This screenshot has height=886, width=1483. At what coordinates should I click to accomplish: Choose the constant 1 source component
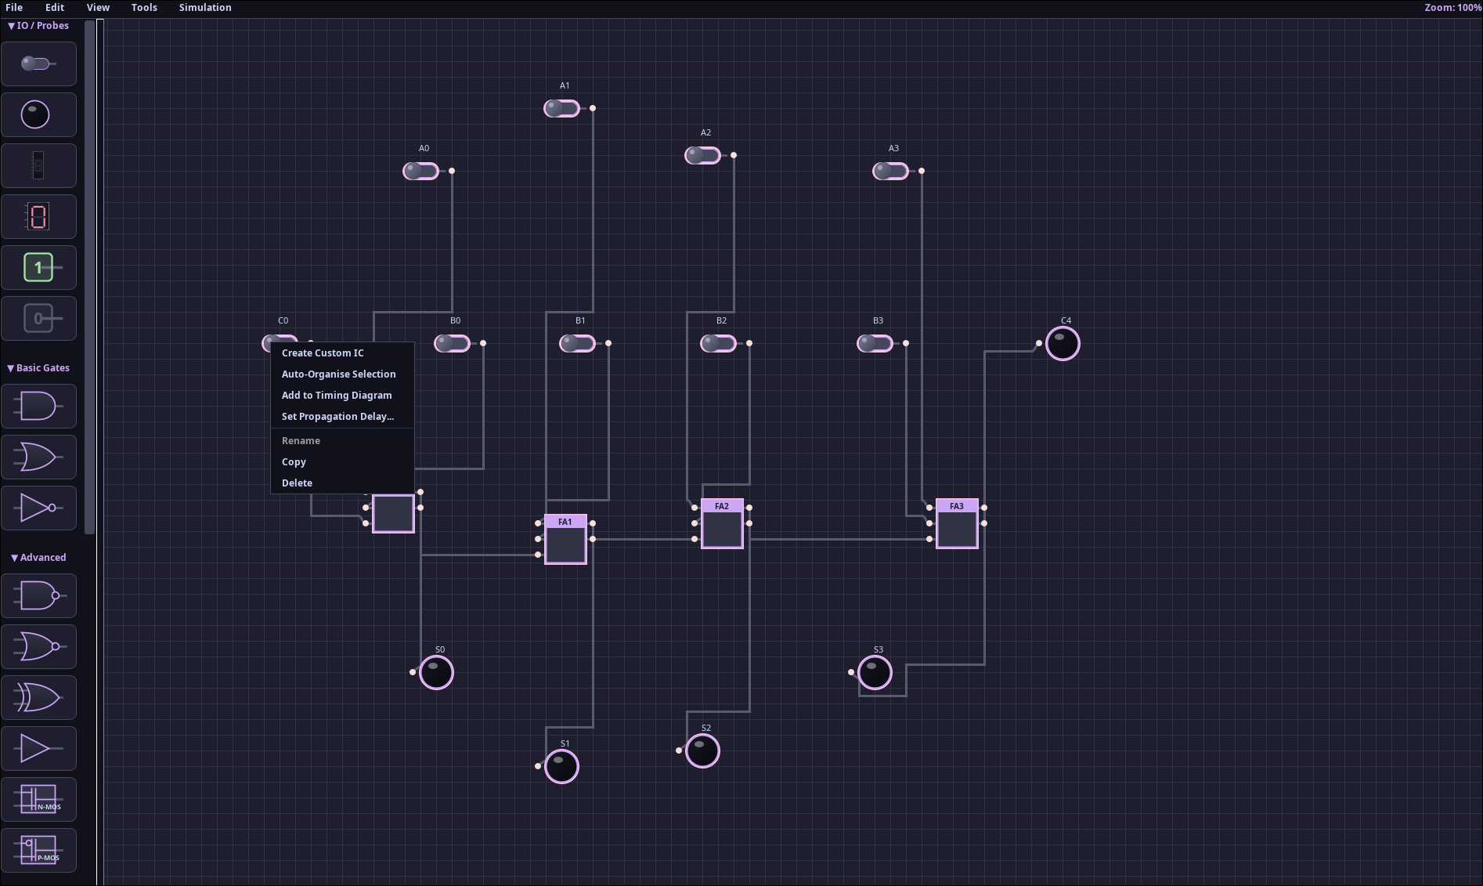[38, 268]
